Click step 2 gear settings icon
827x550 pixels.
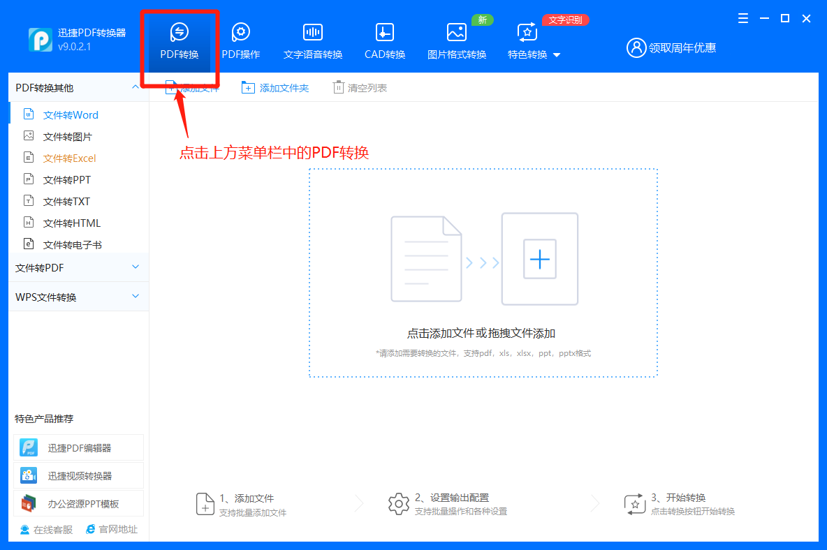pyautogui.click(x=399, y=504)
